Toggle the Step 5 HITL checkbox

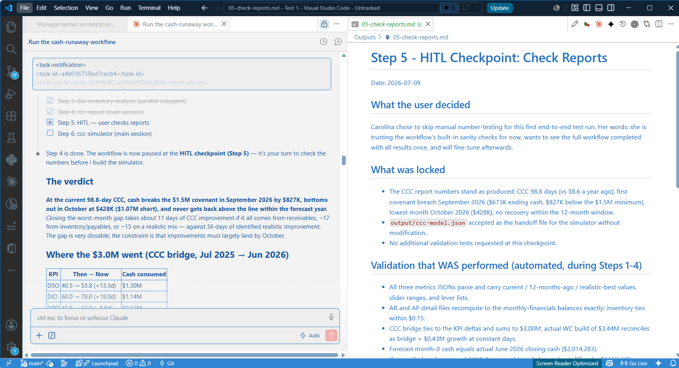[x=50, y=122]
